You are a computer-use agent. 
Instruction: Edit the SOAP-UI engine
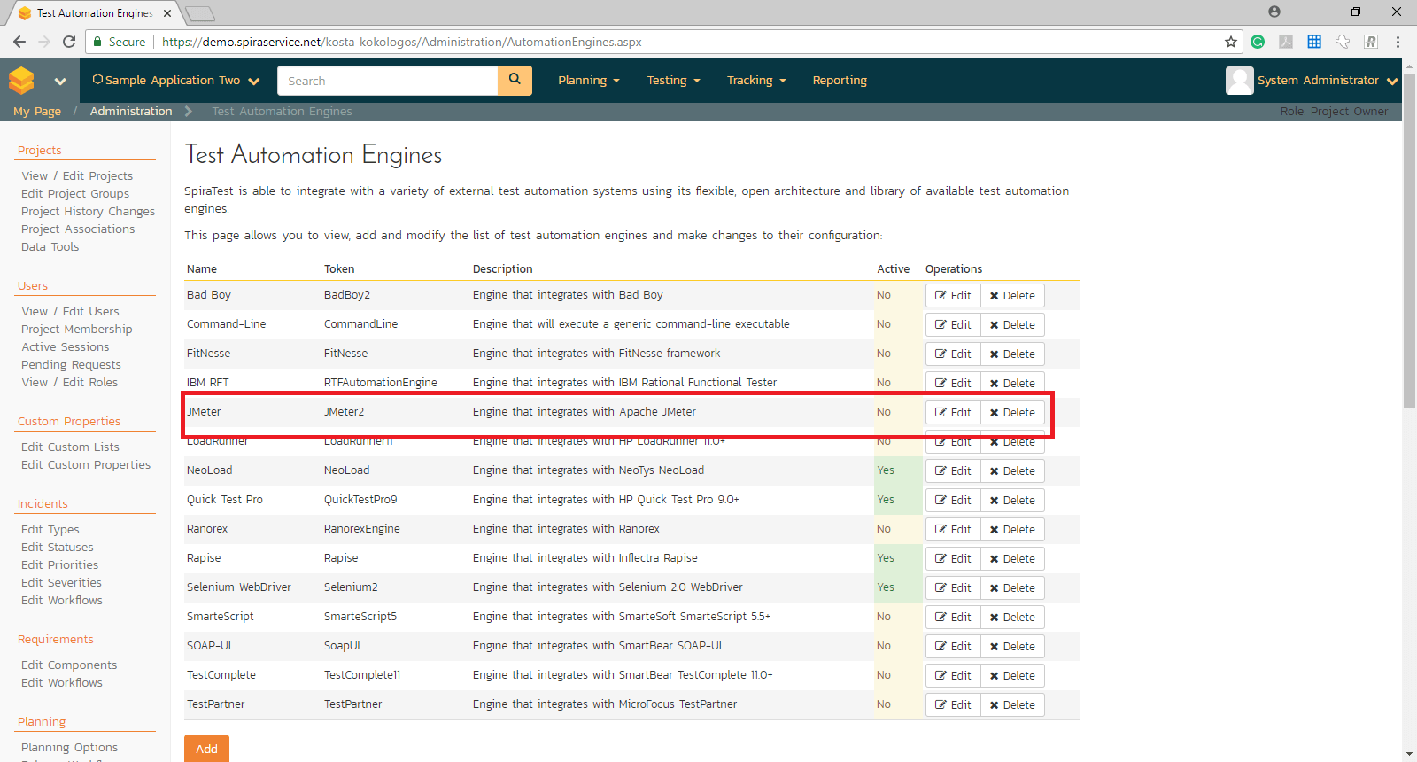[953, 647]
